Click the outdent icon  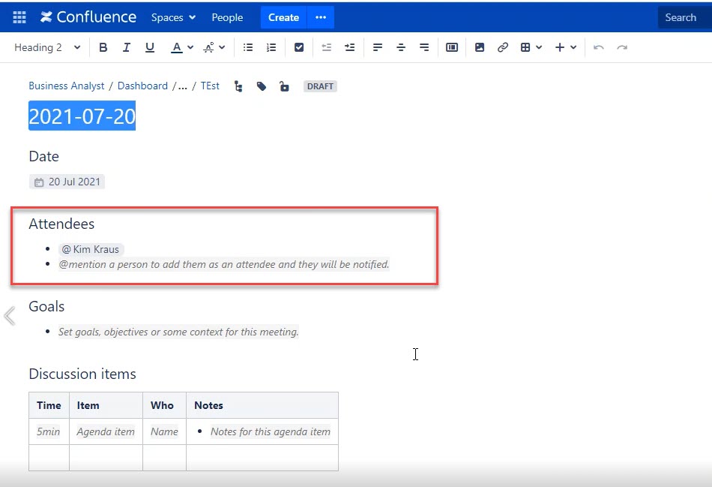pyautogui.click(x=327, y=47)
